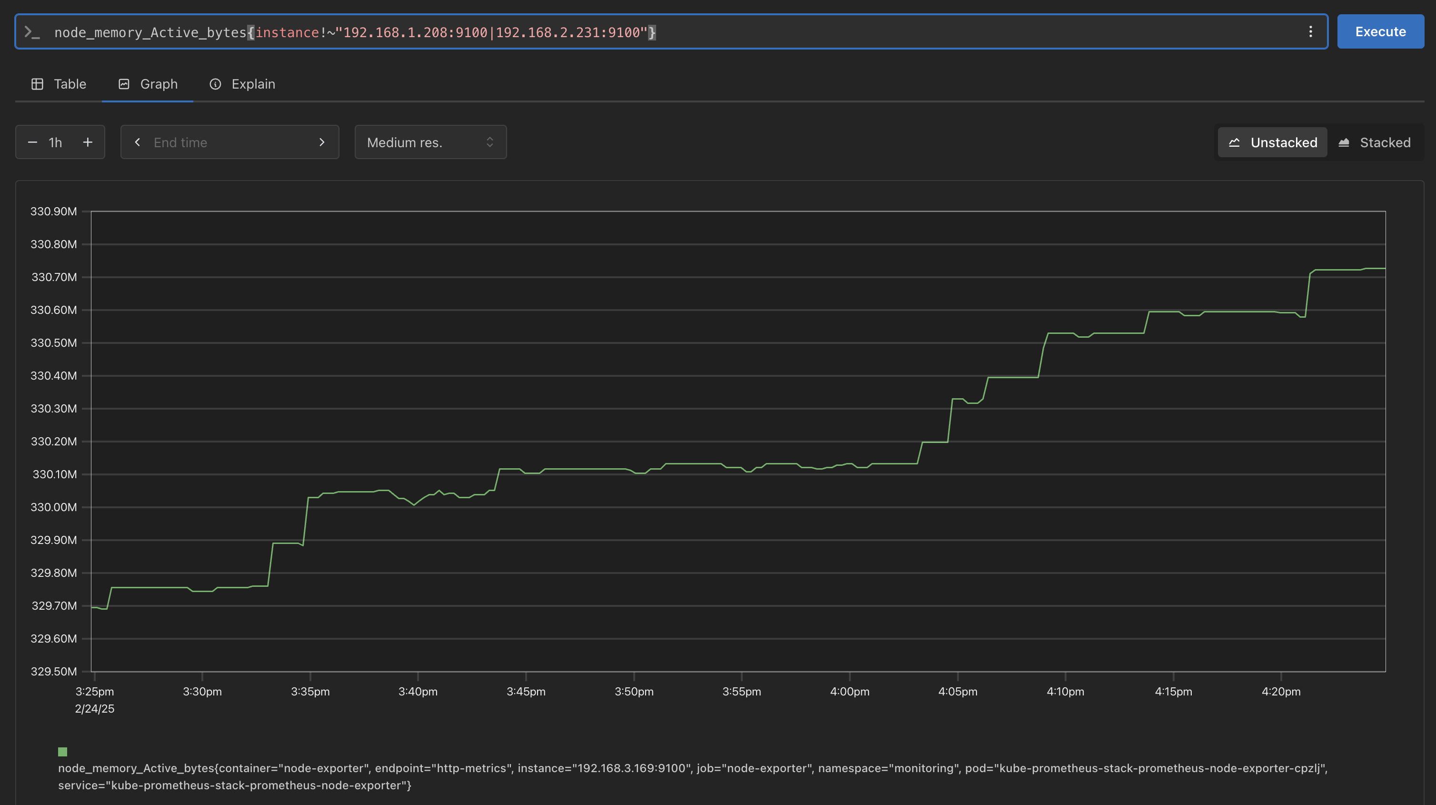Viewport: 1436px width, 805px height.
Task: Click the query prompt terminal icon
Action: point(32,32)
